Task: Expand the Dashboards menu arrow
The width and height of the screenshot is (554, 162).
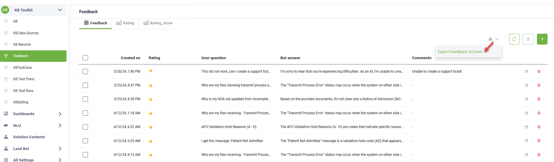Action: point(60,114)
